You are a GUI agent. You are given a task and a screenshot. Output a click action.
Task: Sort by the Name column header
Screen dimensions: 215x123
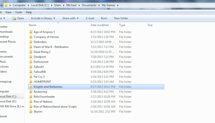(x=33, y=25)
